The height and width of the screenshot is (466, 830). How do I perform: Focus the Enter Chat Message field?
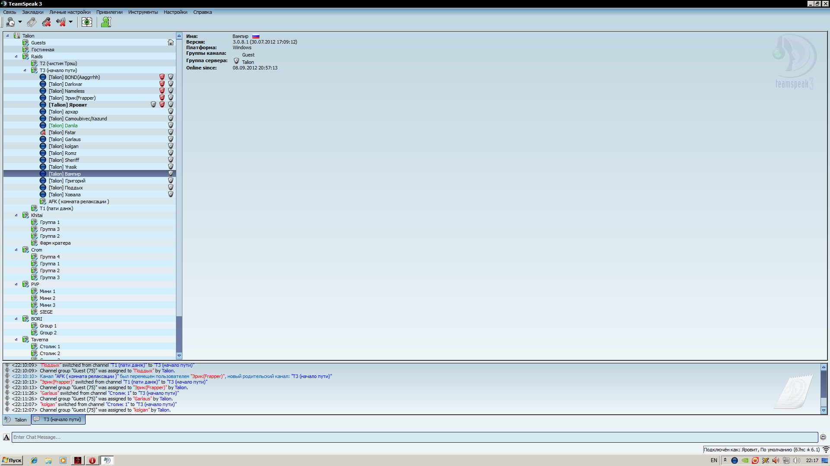click(x=415, y=437)
